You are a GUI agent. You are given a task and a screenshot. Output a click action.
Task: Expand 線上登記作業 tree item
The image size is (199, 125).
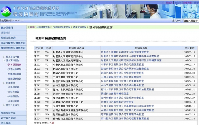(12, 57)
